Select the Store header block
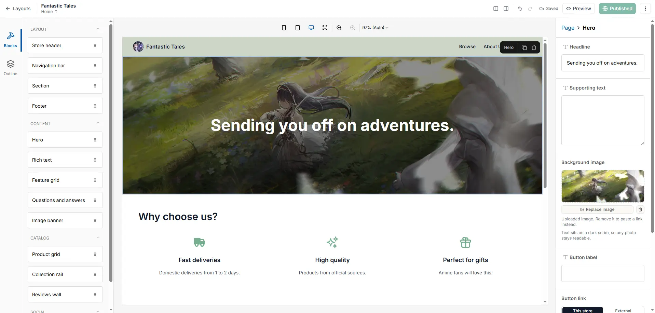655x313 pixels. pyautogui.click(x=65, y=45)
